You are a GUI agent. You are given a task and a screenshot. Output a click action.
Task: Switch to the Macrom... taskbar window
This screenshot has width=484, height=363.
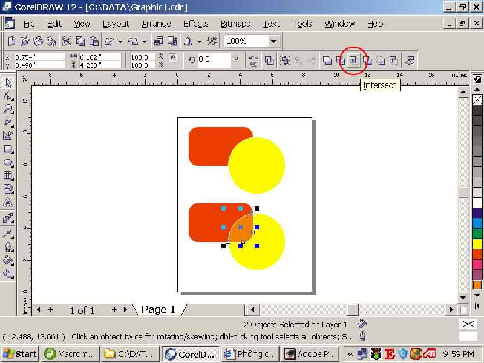point(71,354)
